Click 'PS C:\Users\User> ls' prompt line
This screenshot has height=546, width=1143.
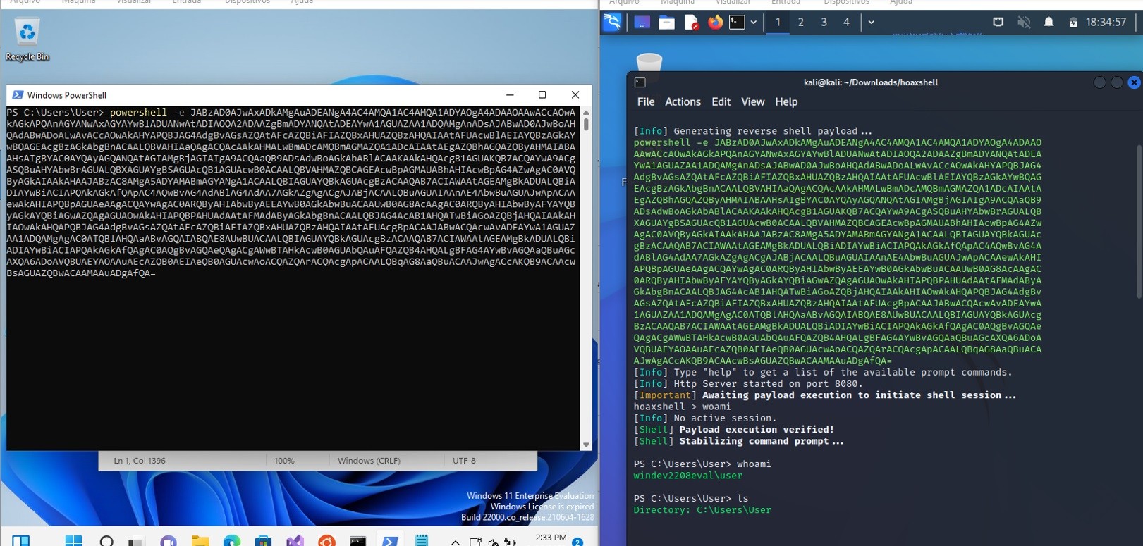click(x=691, y=498)
